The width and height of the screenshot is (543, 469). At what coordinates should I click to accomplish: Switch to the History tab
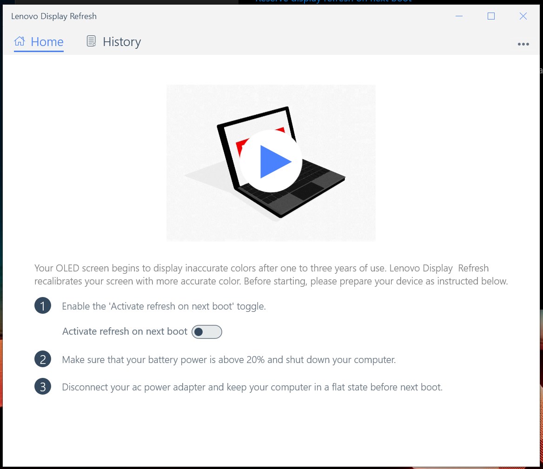(113, 42)
